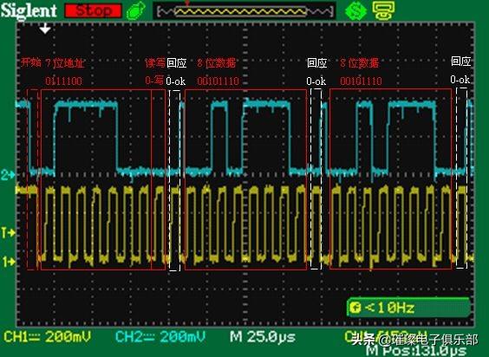Click the CH1 200mV scale readout
The width and height of the screenshot is (489, 357).
47,337
